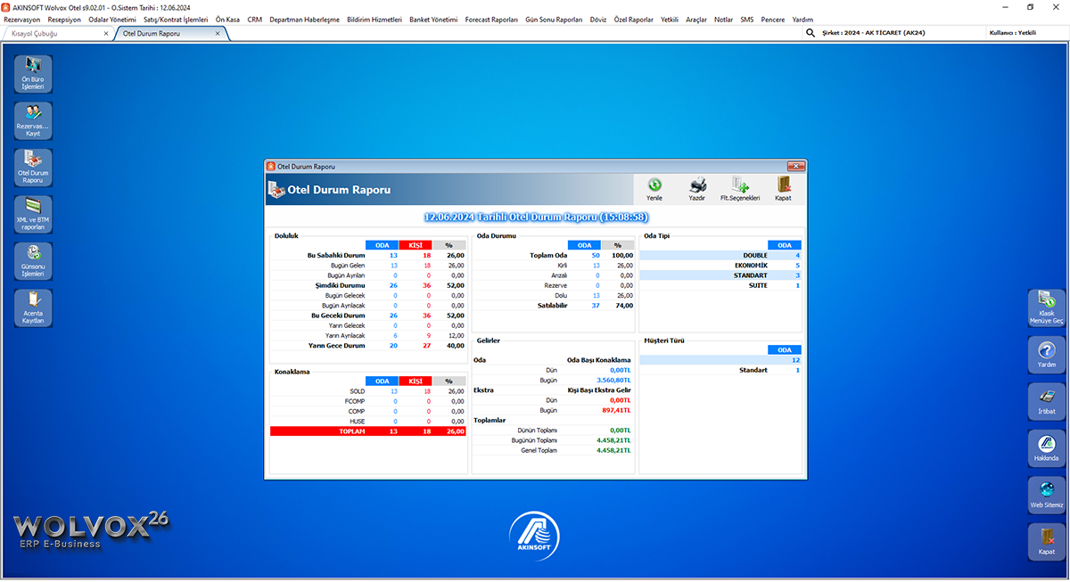Open XML ve BTM raporları shortcut
1070x582 pixels.
point(33,214)
